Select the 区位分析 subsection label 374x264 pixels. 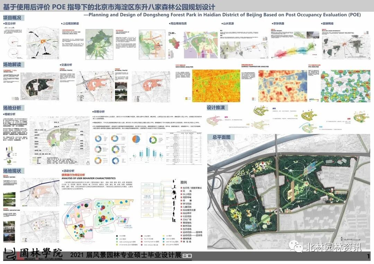pyautogui.click(x=10, y=23)
